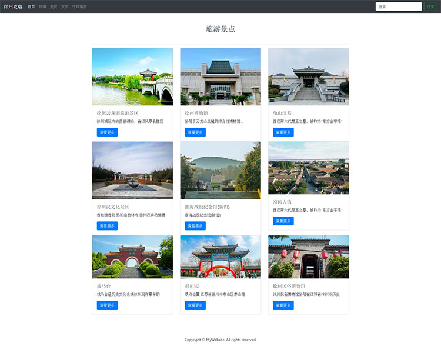Open 查看更多 for 徐州汉文化景区

[107, 226]
